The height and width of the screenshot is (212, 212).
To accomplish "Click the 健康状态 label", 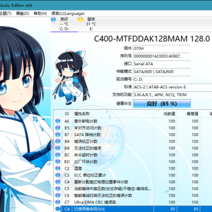I will point(124,104).
